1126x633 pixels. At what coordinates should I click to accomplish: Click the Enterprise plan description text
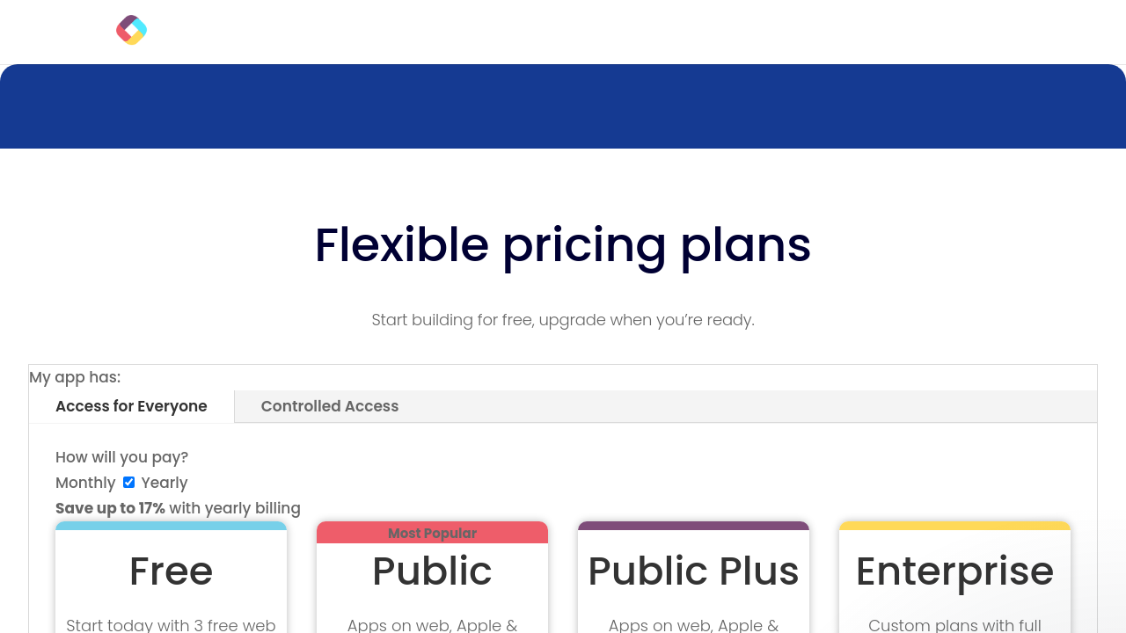[954, 625]
